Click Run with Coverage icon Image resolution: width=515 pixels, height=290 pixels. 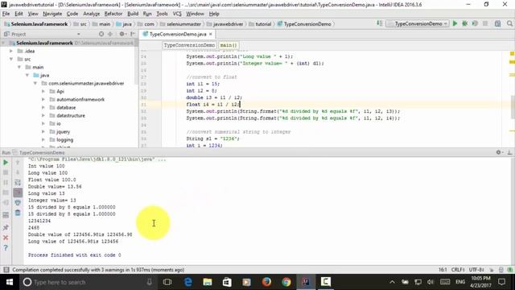tap(475, 23)
